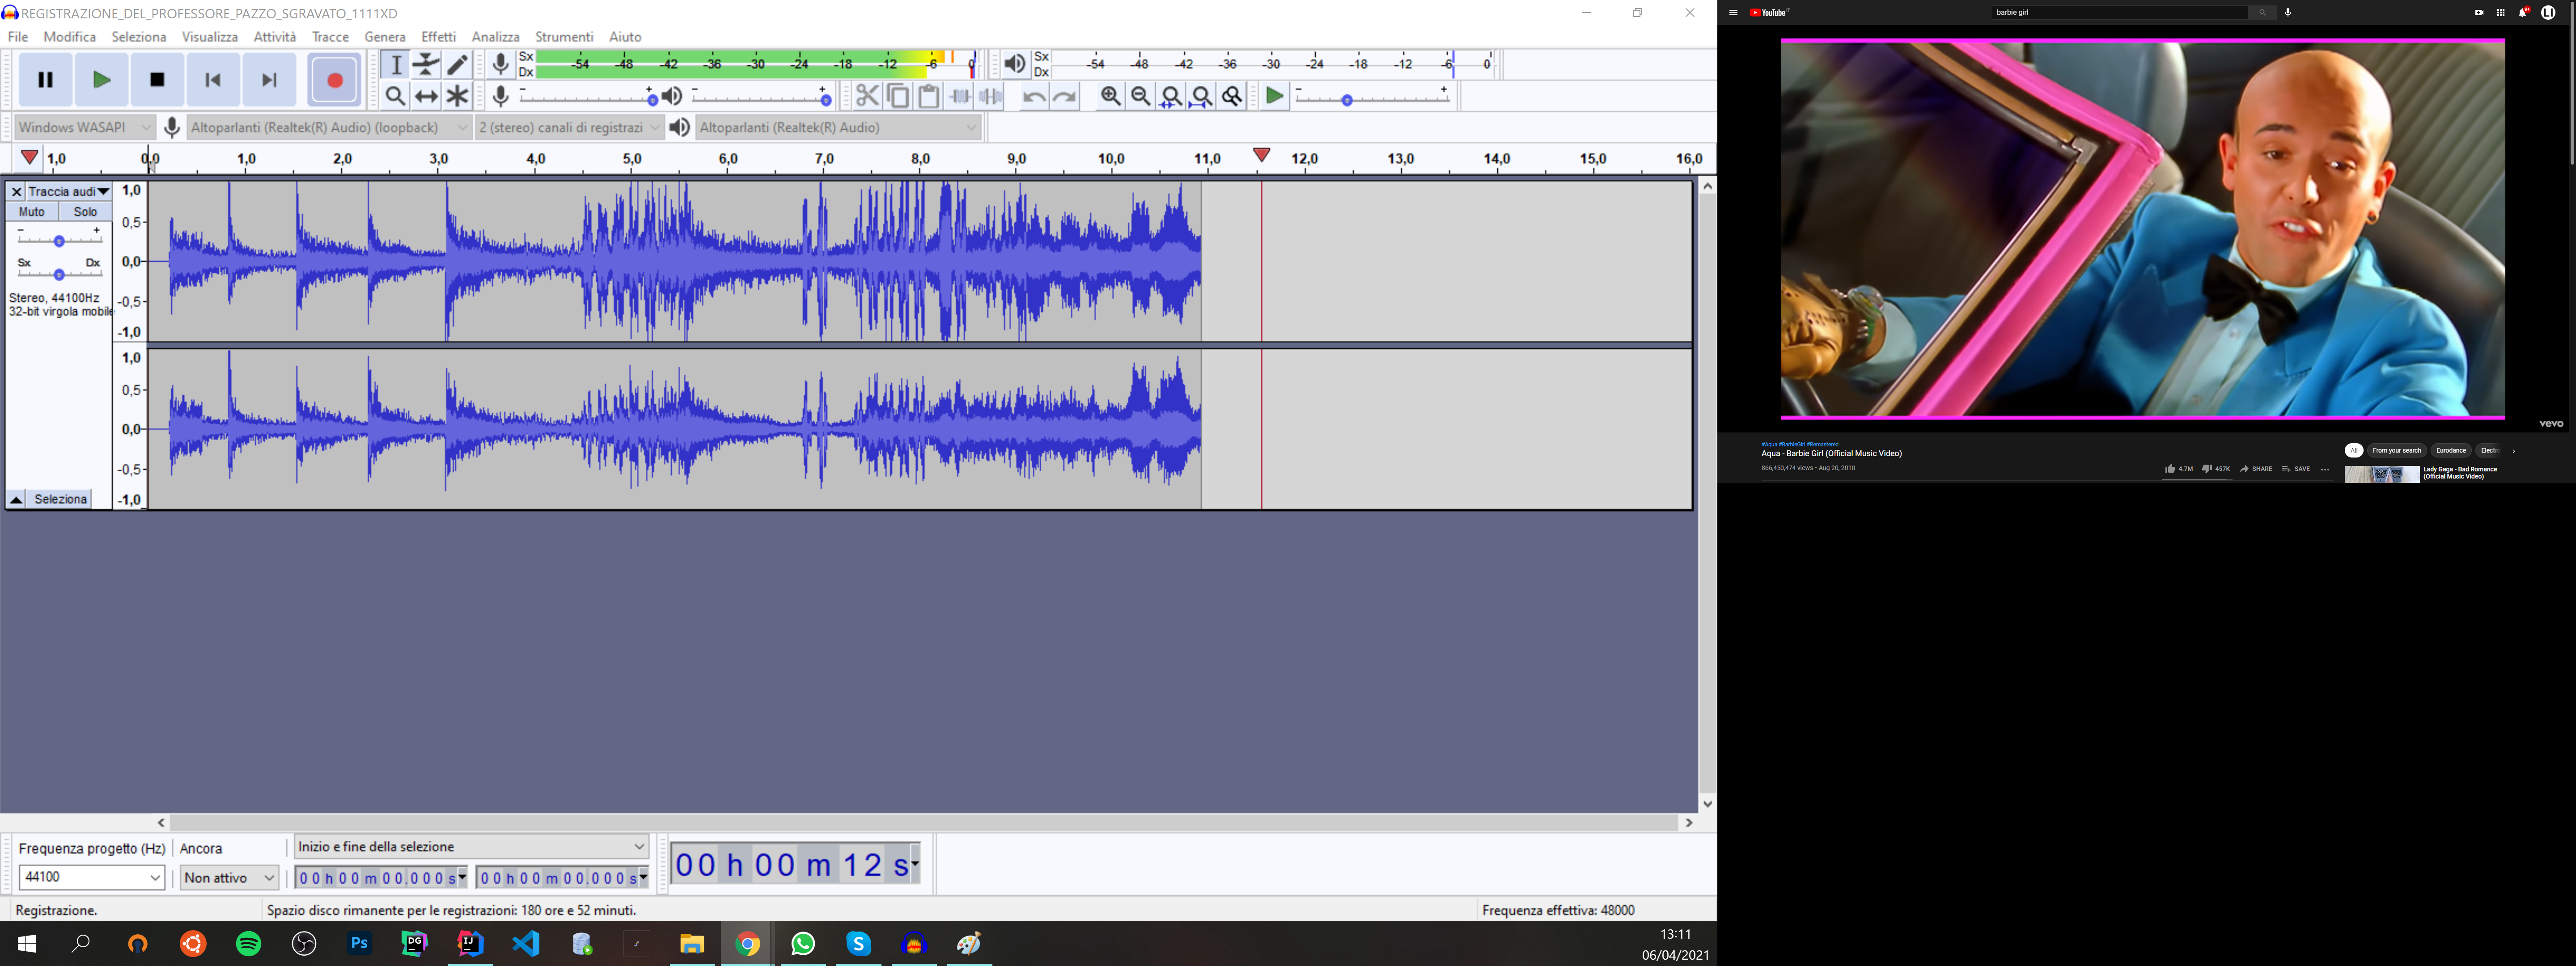Open the Tracce menu
The height and width of the screenshot is (966, 2576).
click(x=330, y=37)
